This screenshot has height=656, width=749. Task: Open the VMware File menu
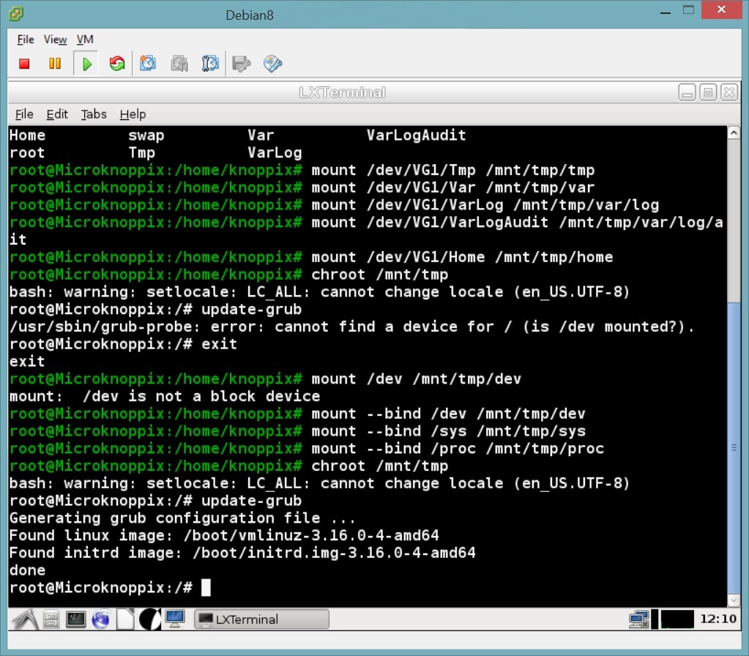26,40
